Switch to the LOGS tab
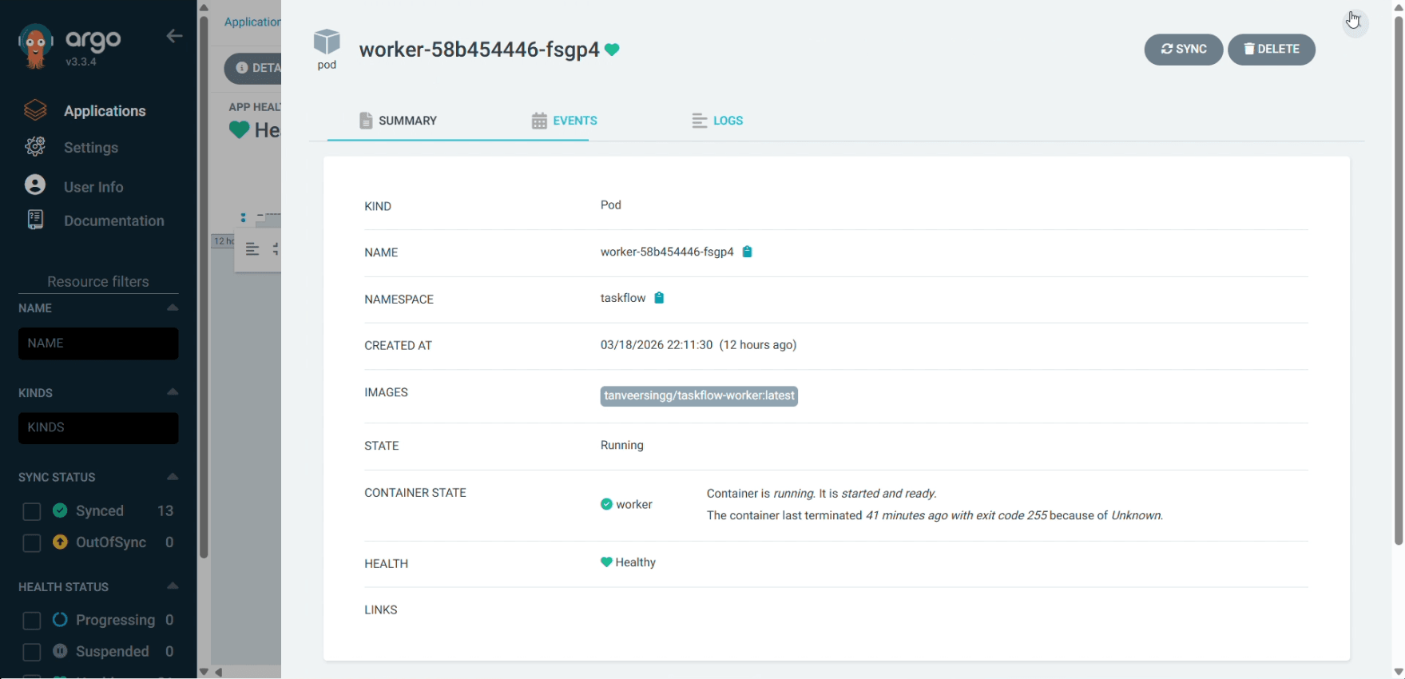 [x=717, y=121]
